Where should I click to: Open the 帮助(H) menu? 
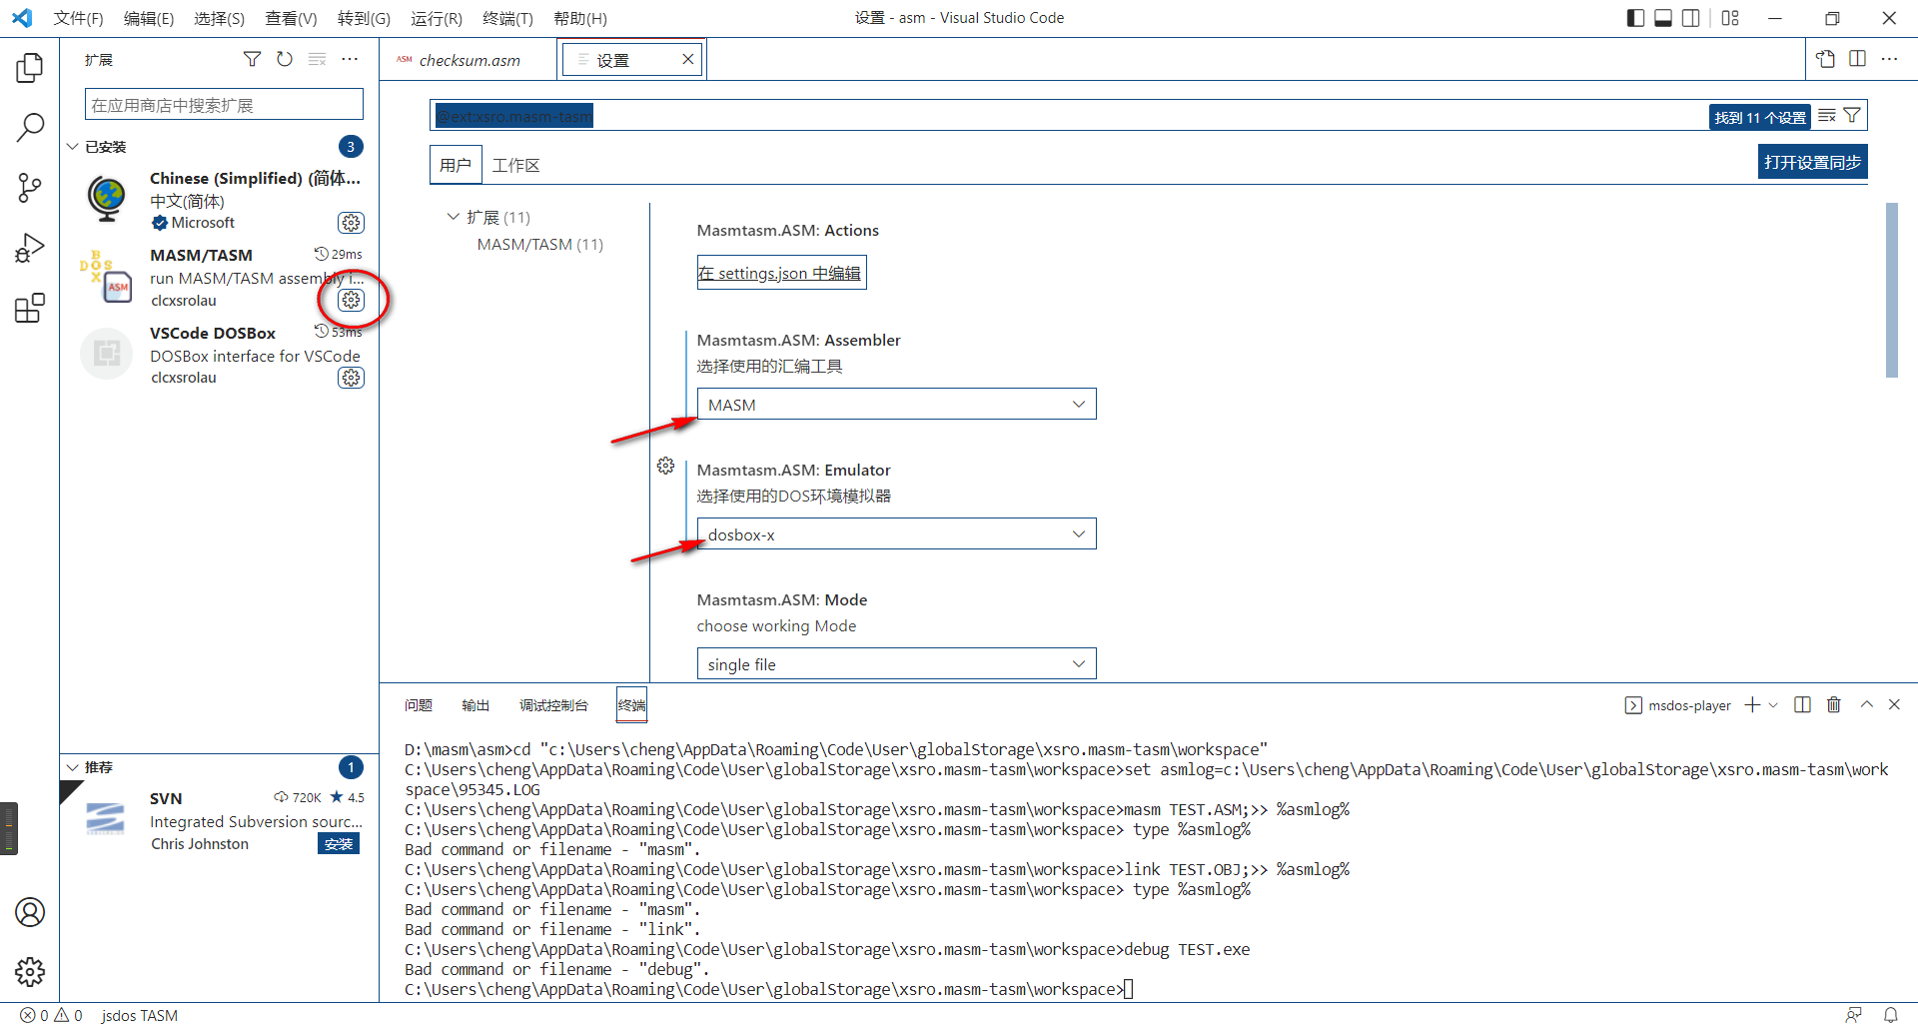(580, 18)
